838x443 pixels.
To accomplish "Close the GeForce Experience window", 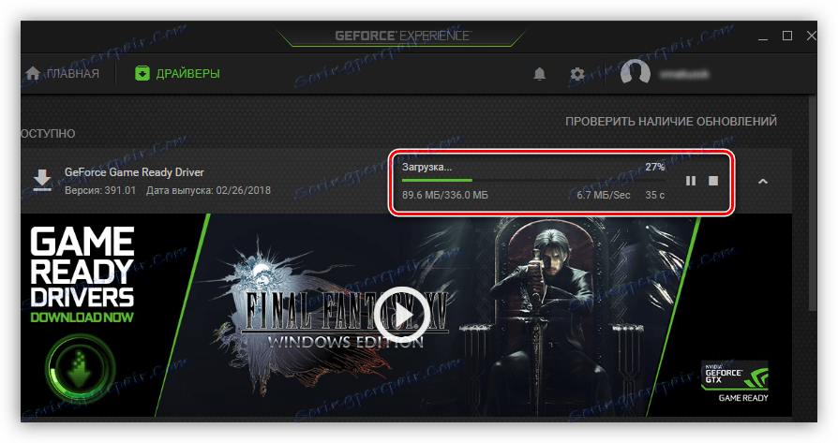I will click(x=811, y=36).
